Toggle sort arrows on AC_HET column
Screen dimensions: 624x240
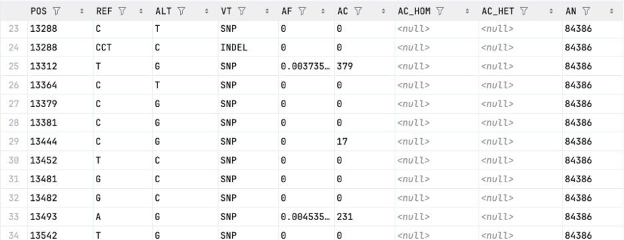pyautogui.click(x=551, y=11)
